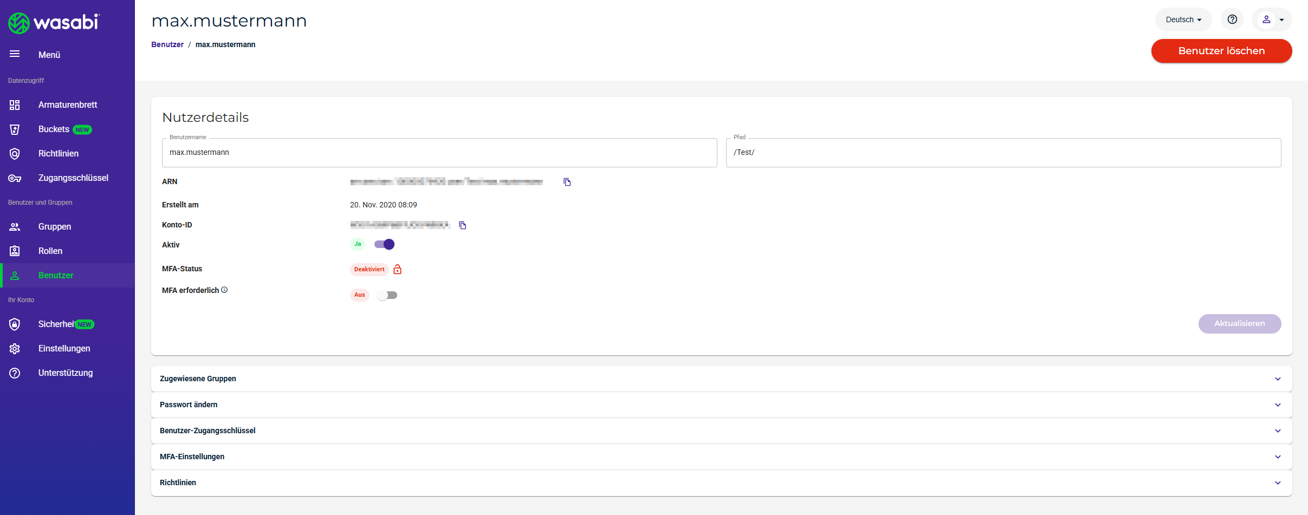Click the copy icon next to ARN
This screenshot has height=515, width=1308.
567,182
